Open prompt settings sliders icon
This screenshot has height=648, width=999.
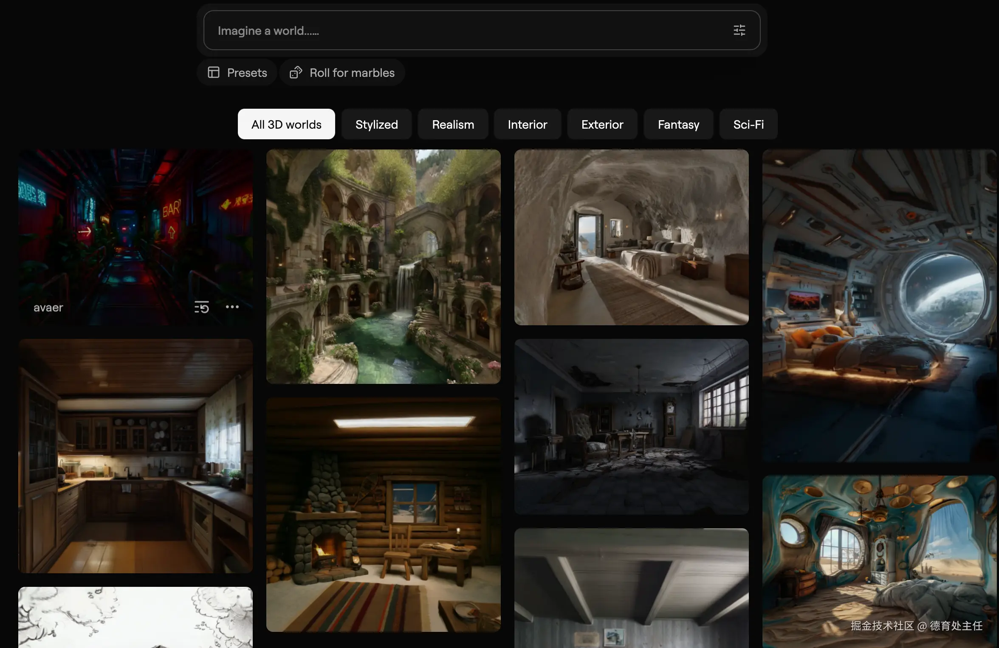point(739,30)
